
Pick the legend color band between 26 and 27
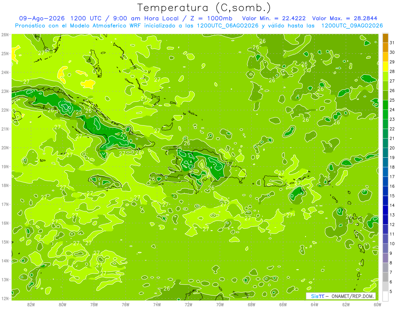point(385,86)
